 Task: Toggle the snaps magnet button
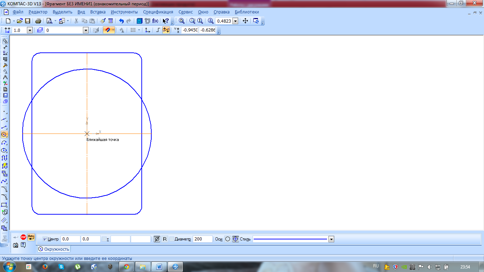coord(107,30)
